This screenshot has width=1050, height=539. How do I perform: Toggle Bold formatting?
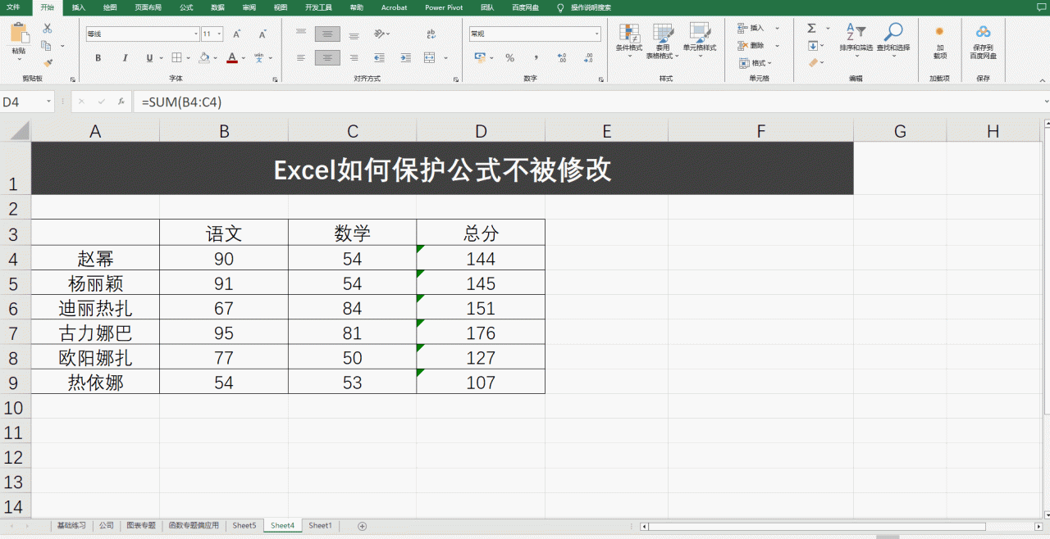tap(98, 58)
